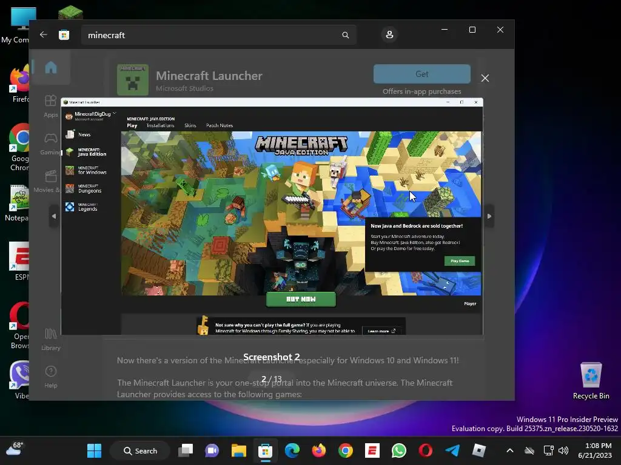Open Library in Store sidebar

pos(51,340)
